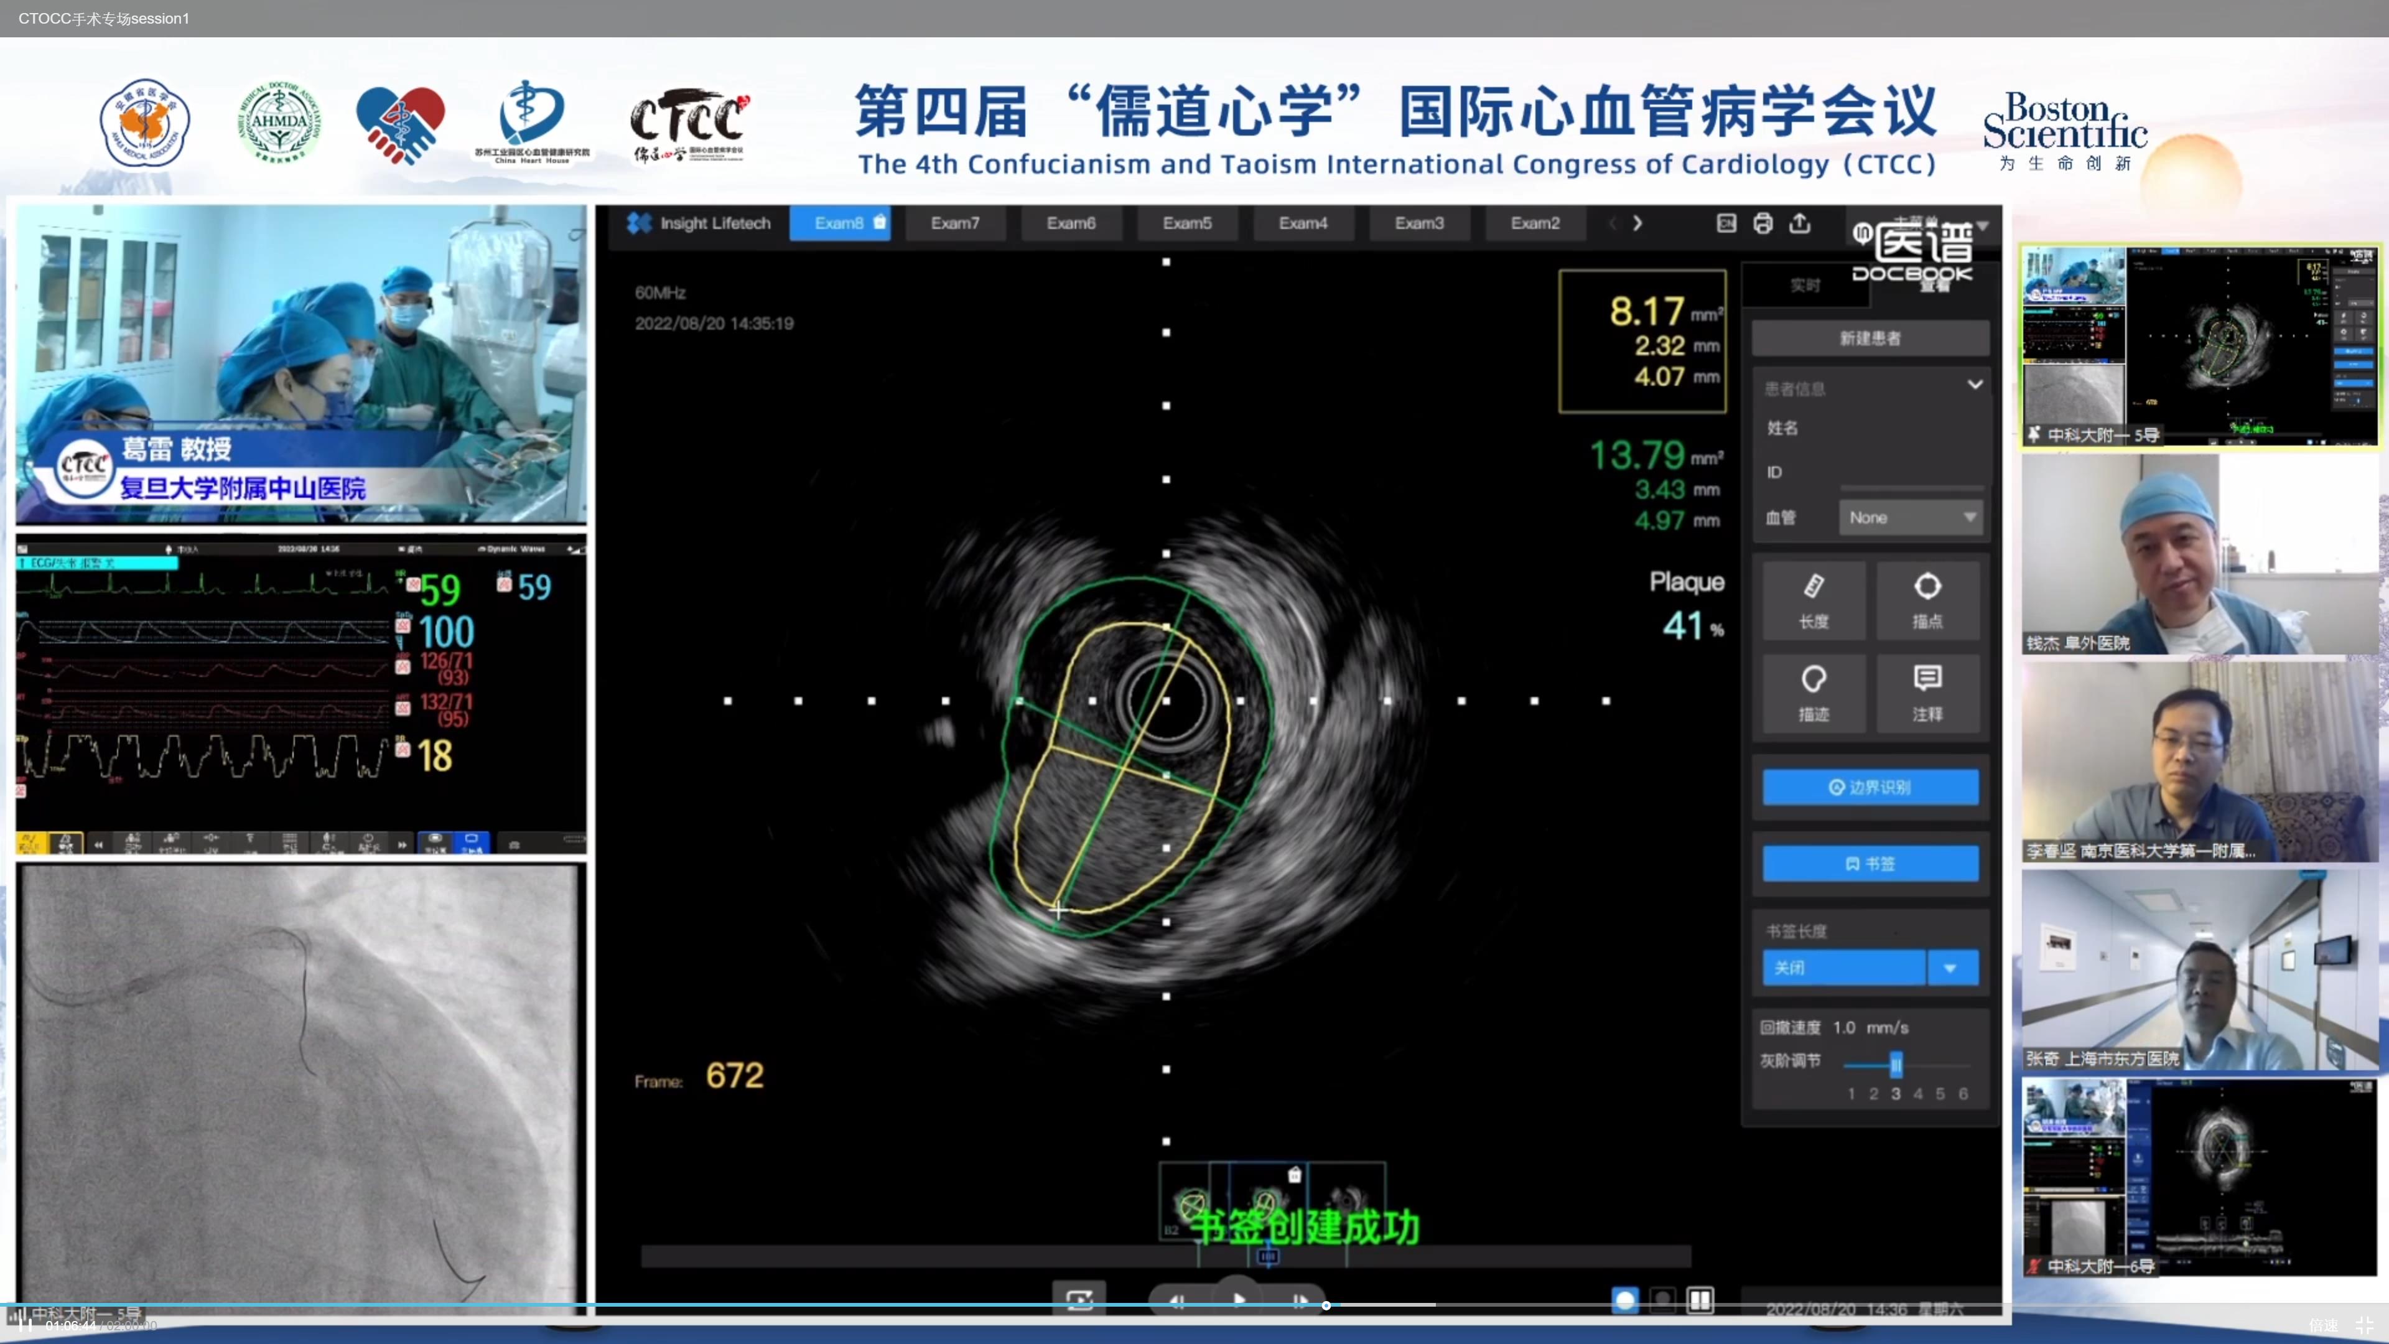Click the ID input field
The image size is (2389, 1344).
click(1911, 473)
